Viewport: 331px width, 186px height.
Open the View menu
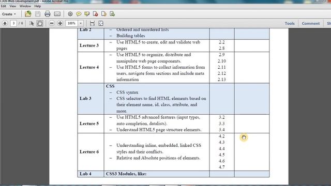[x=12, y=6]
